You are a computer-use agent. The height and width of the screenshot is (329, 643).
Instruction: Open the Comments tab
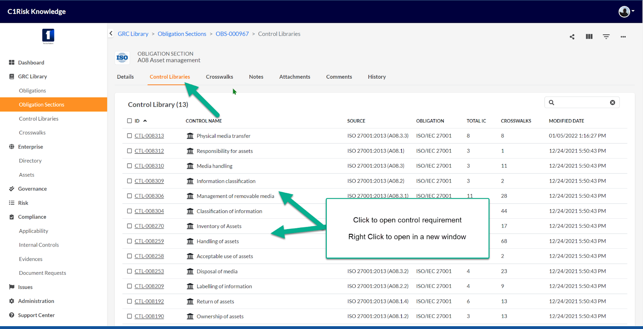click(x=339, y=77)
